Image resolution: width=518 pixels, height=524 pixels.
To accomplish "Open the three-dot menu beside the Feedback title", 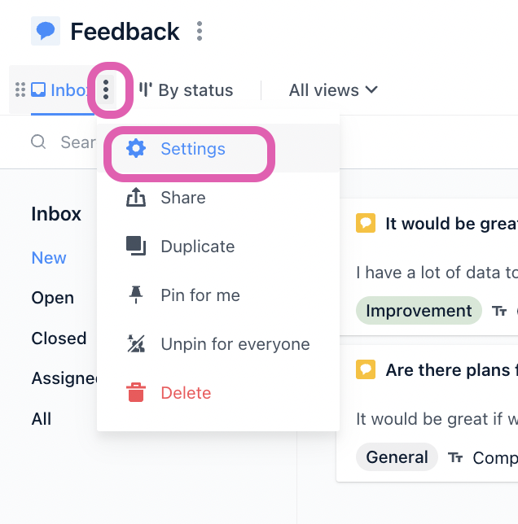I will [200, 31].
